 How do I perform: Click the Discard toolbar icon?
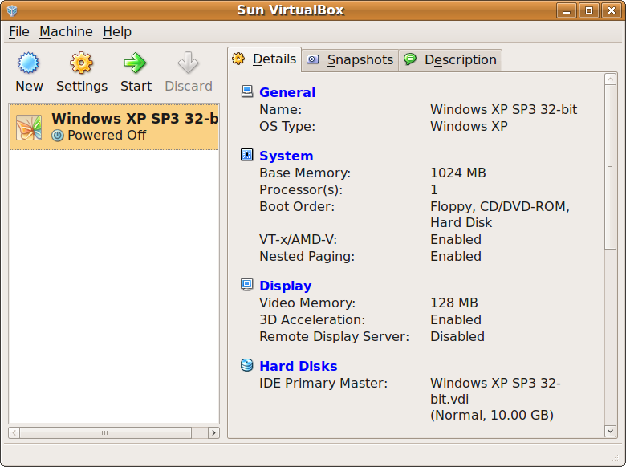(189, 63)
